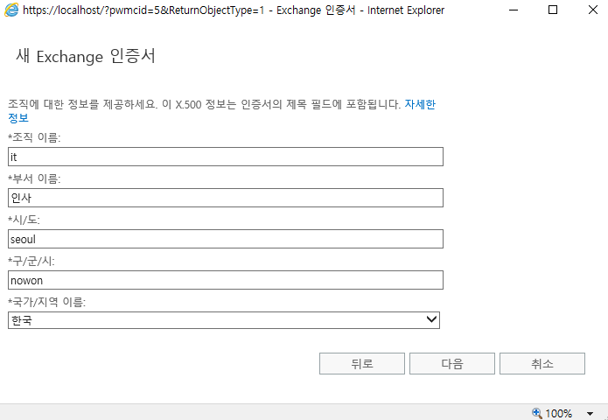Screen dimensions: 608x420
Task: Maximize the Internet Explorer window
Action: [553, 10]
